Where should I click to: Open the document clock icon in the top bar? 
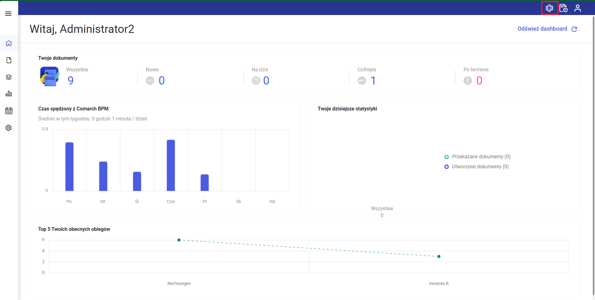(563, 8)
